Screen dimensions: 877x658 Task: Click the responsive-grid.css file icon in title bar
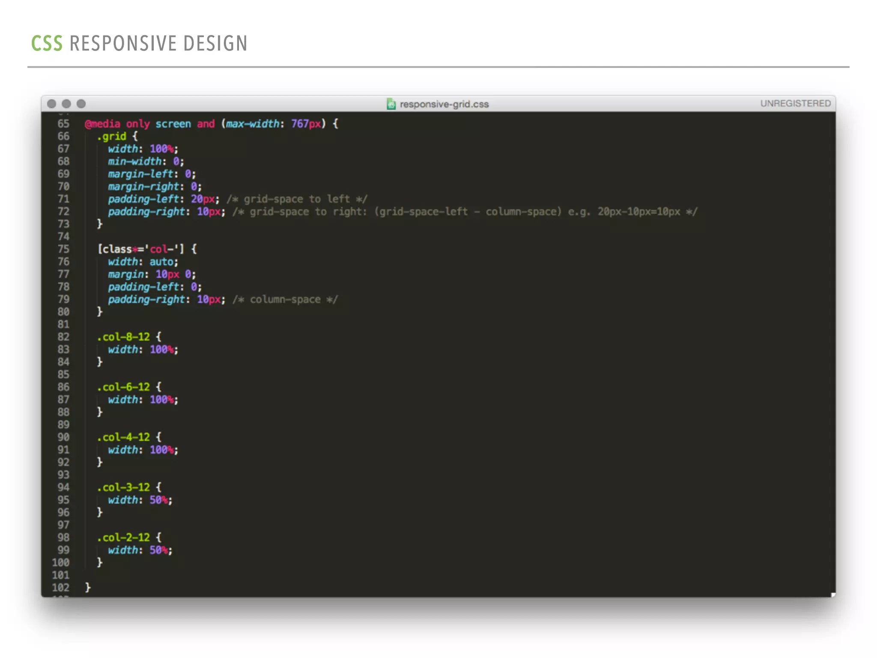coord(391,104)
